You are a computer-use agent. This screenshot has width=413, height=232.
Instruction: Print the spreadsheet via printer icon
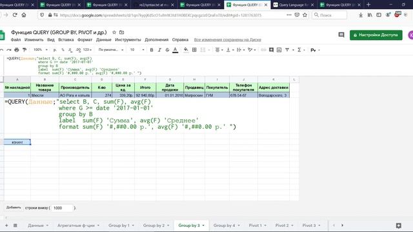(x=17, y=50)
